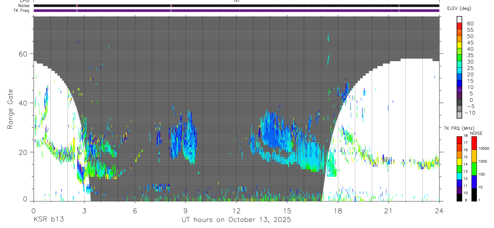
Task: Click the '25' label on the ELEV color bar
Action: tap(470, 68)
